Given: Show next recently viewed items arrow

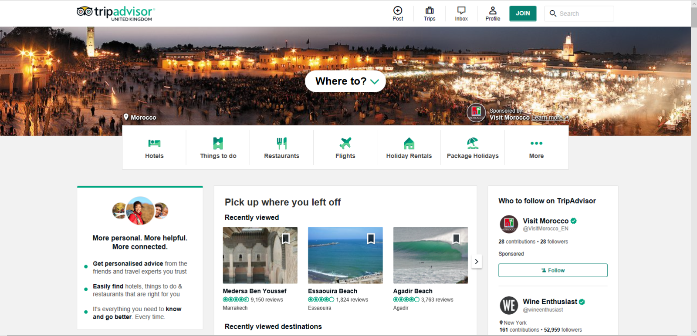Looking at the screenshot, I should pyautogui.click(x=477, y=262).
